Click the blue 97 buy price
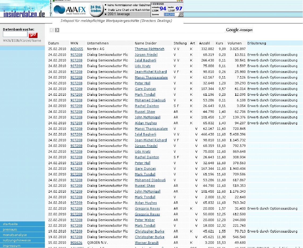This screenshot has width=303, height=248. [x=179, y=9]
